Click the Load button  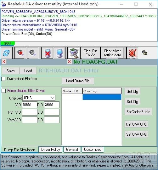pos(28,71)
